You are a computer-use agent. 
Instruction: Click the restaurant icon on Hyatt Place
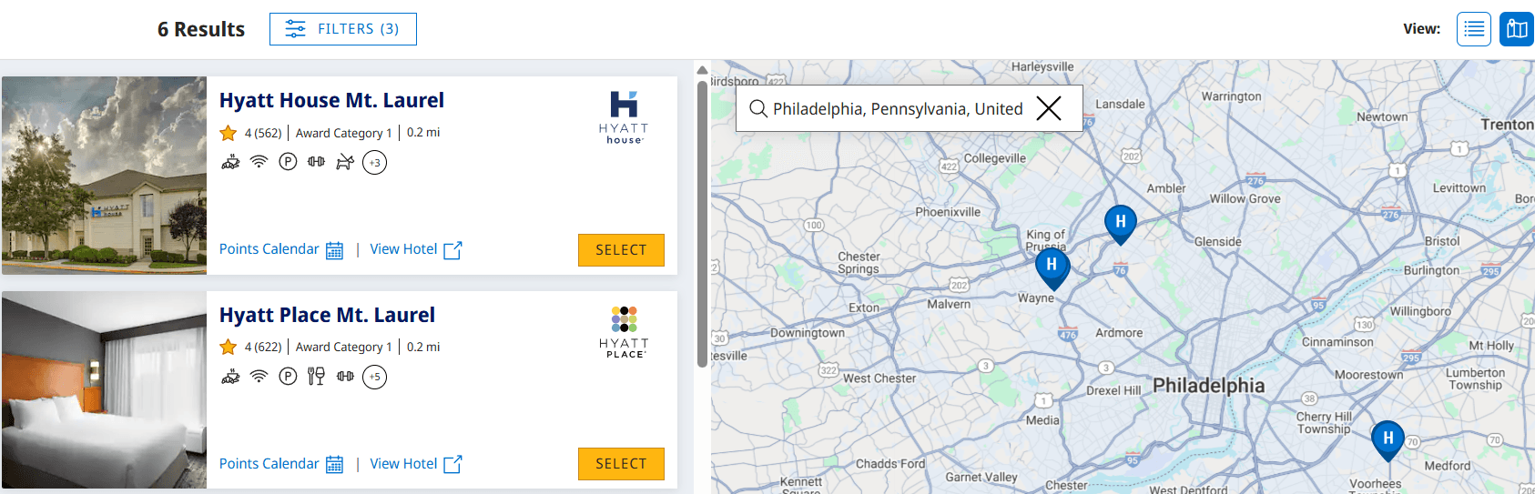pos(316,377)
